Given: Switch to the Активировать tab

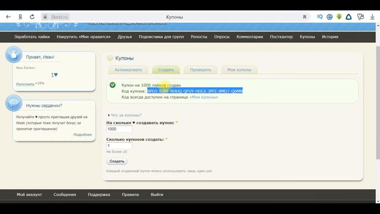Looking at the screenshot, I should coord(128,70).
